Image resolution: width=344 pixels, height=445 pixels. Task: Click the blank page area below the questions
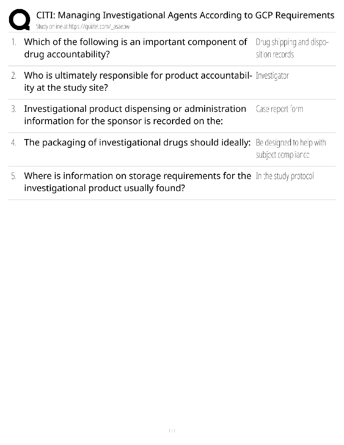pyautogui.click(x=172, y=309)
